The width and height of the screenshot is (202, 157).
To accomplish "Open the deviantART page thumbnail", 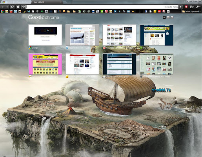I will tap(157, 64).
